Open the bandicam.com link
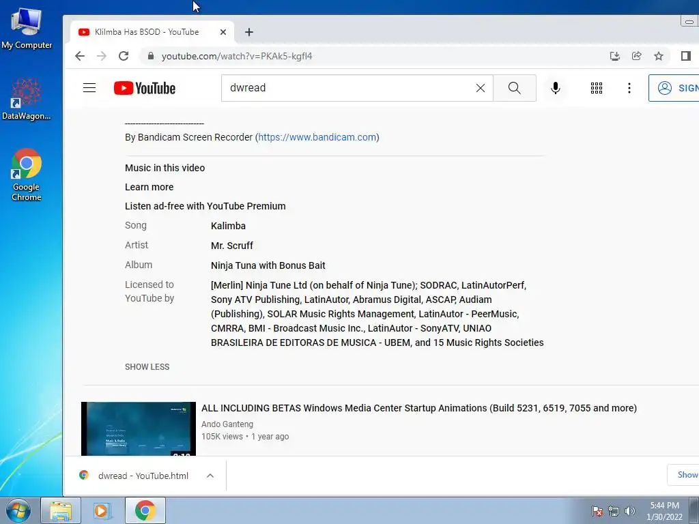Screen dimensions: 699x524 [x=317, y=137]
